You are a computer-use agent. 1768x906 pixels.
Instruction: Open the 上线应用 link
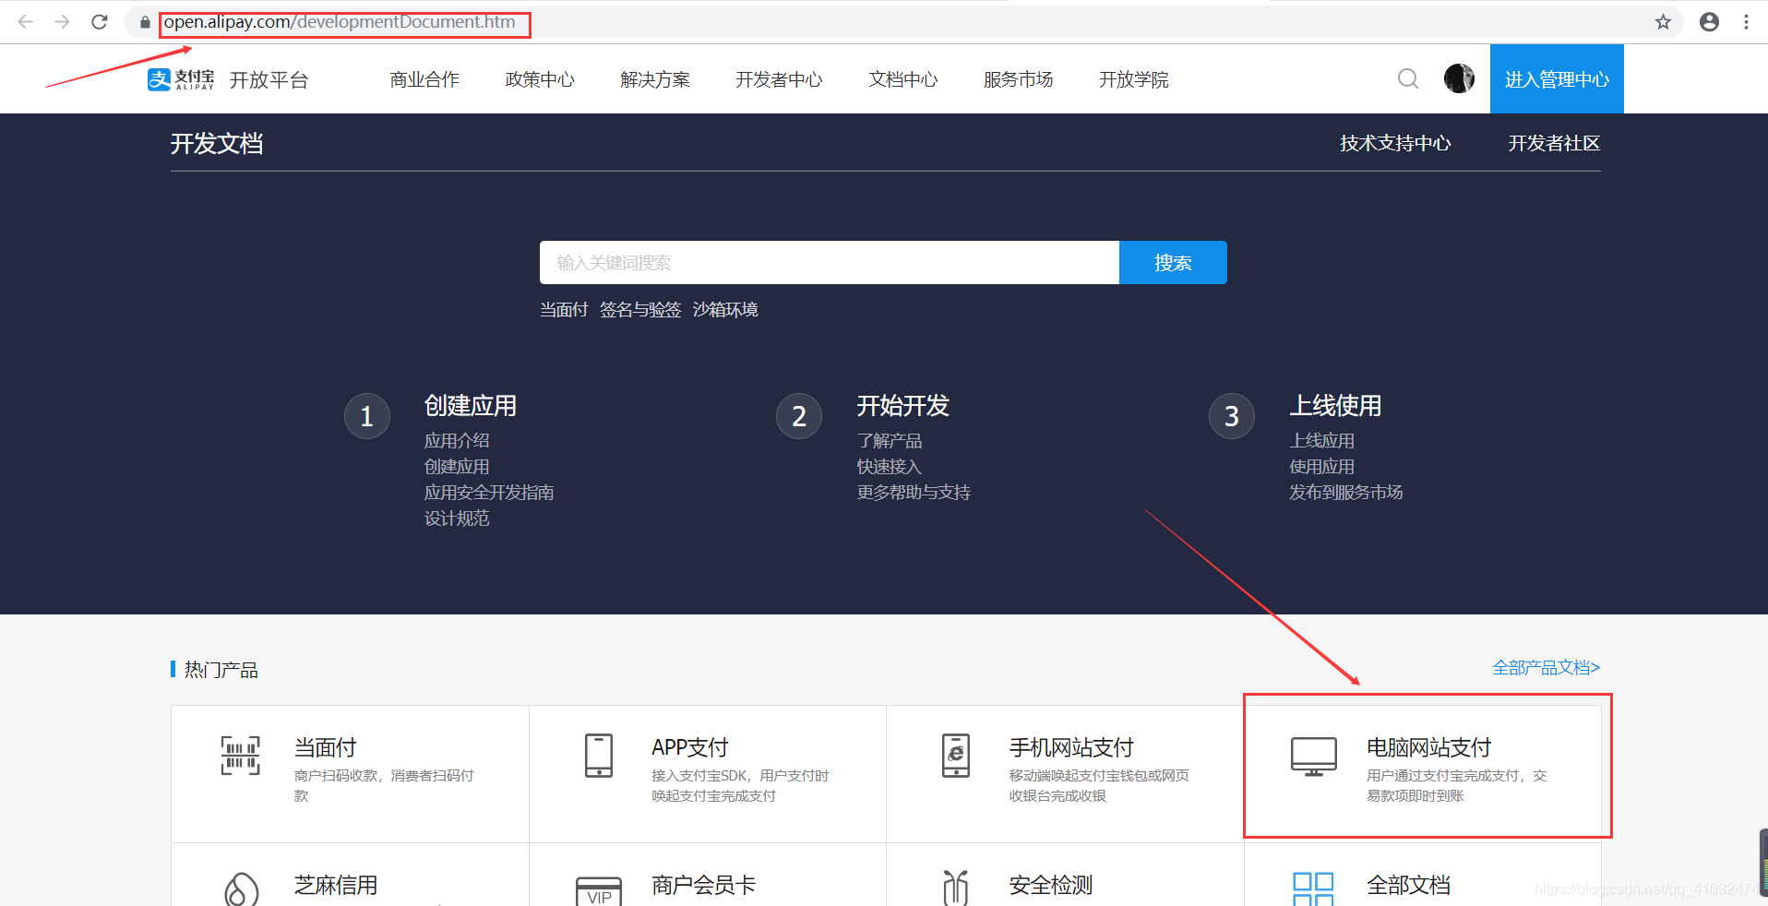1322,441
